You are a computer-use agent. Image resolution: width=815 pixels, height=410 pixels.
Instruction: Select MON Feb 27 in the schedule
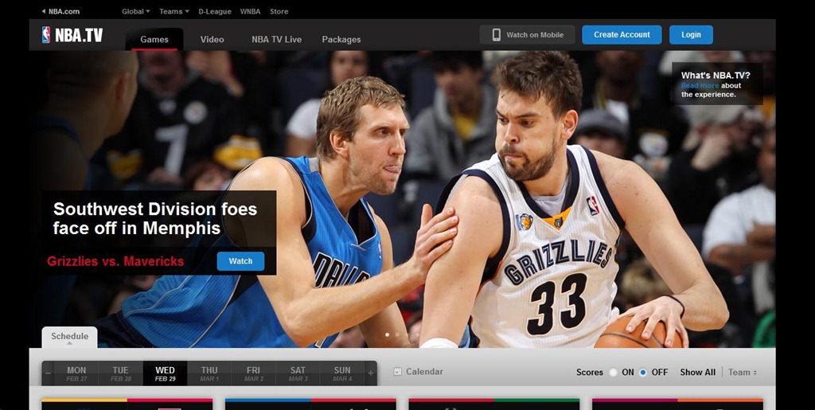point(76,373)
